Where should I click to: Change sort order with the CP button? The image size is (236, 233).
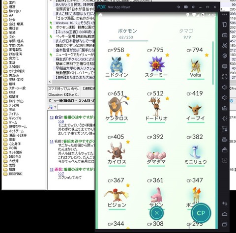click(201, 213)
